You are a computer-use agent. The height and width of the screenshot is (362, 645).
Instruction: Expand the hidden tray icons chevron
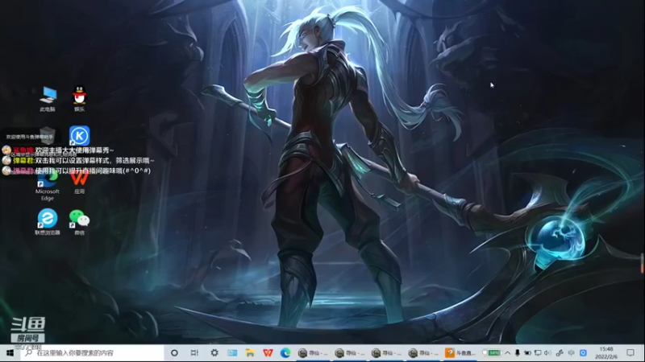tap(508, 353)
